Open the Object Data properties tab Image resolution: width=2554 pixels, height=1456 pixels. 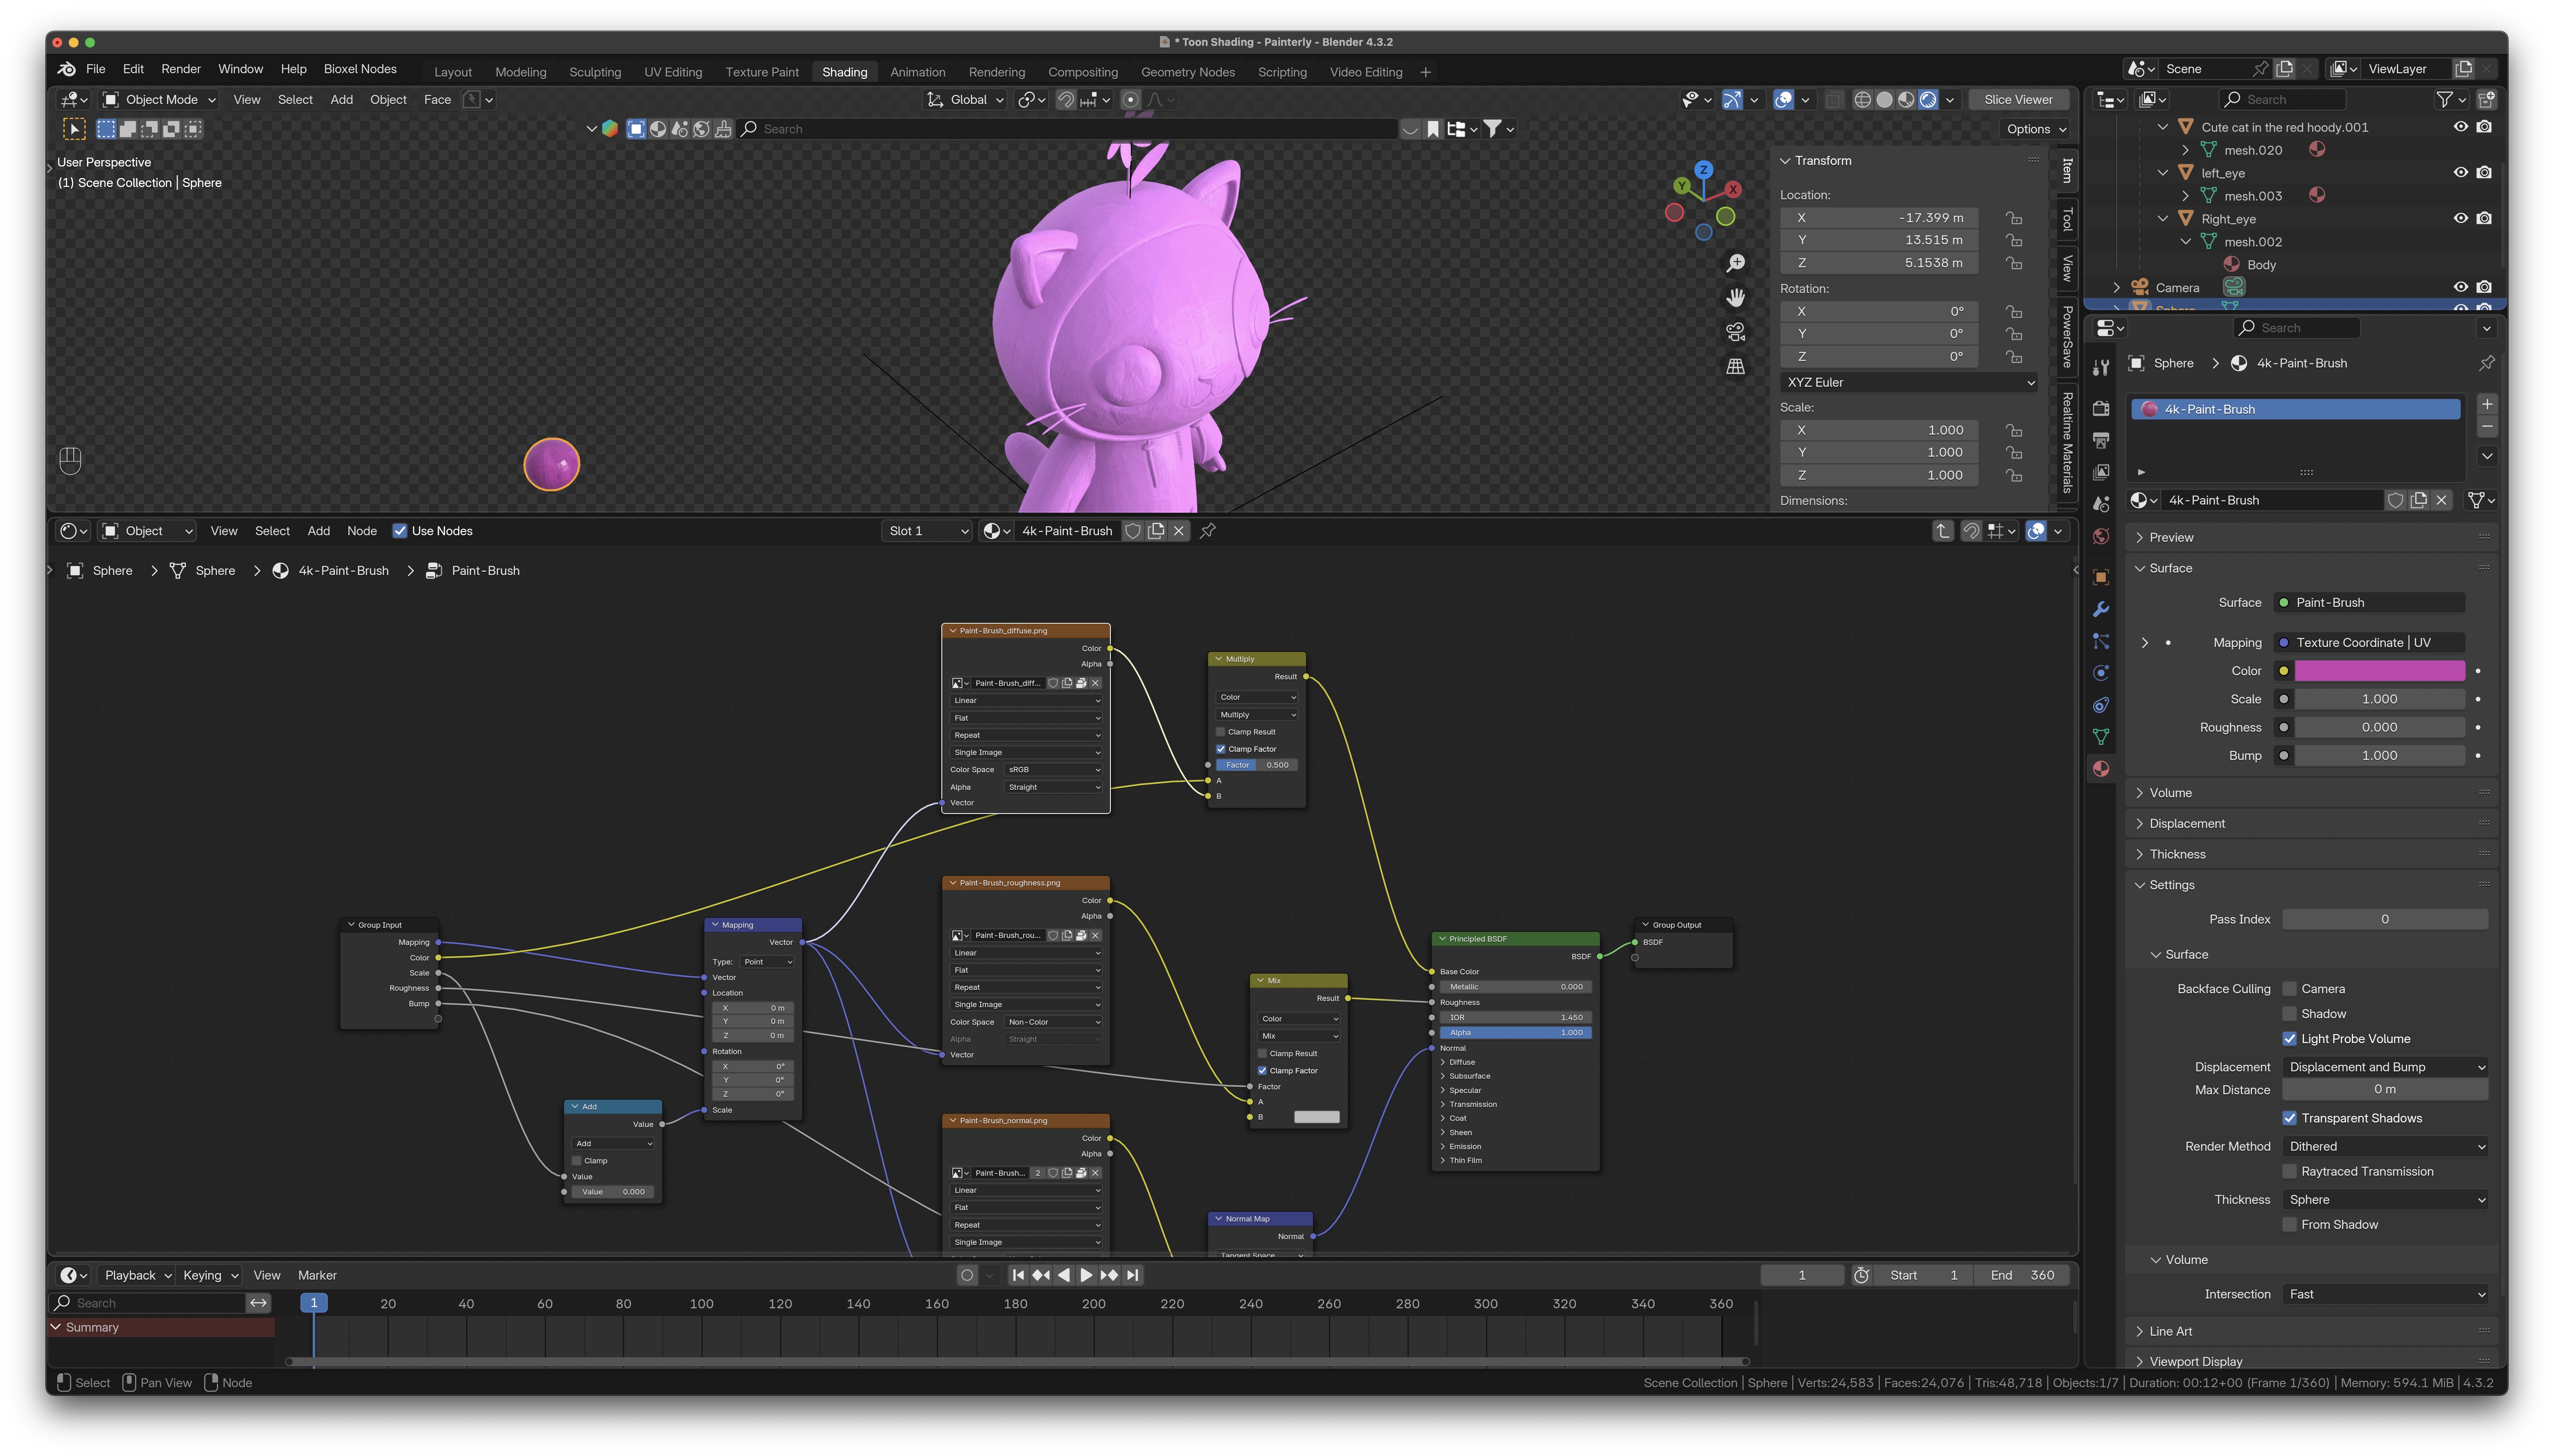2101,737
